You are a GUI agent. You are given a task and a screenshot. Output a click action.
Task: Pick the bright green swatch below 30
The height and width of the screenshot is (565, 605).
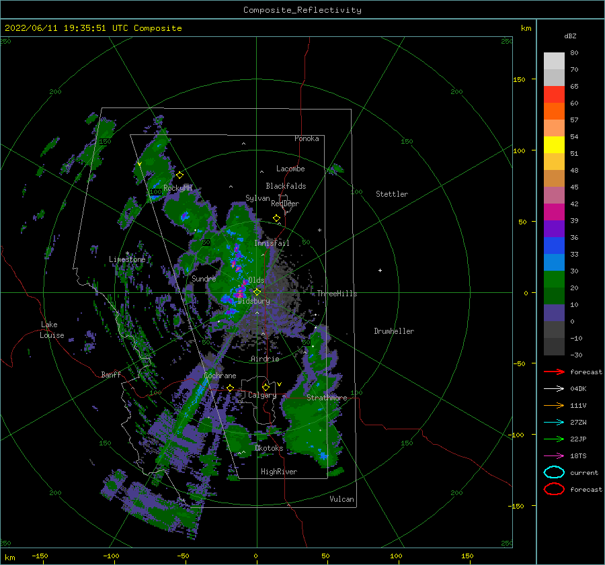[554, 279]
